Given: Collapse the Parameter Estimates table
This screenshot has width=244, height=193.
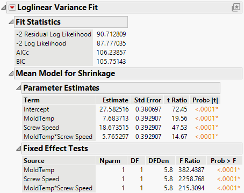Looking at the screenshot, I should coord(19,88).
